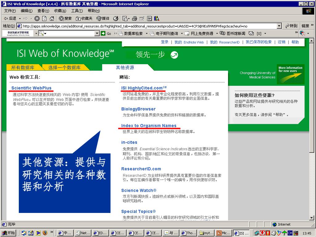Open the 电子期刊查询 dropdown menu
The height and width of the screenshot is (237, 316).
[x=182, y=33]
